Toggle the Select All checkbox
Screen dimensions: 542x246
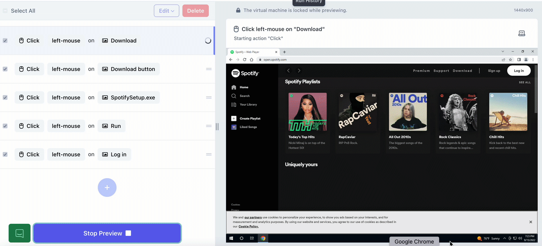point(5,11)
